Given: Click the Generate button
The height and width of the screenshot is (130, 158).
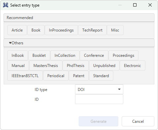Looking at the screenshot, I should point(99,121).
